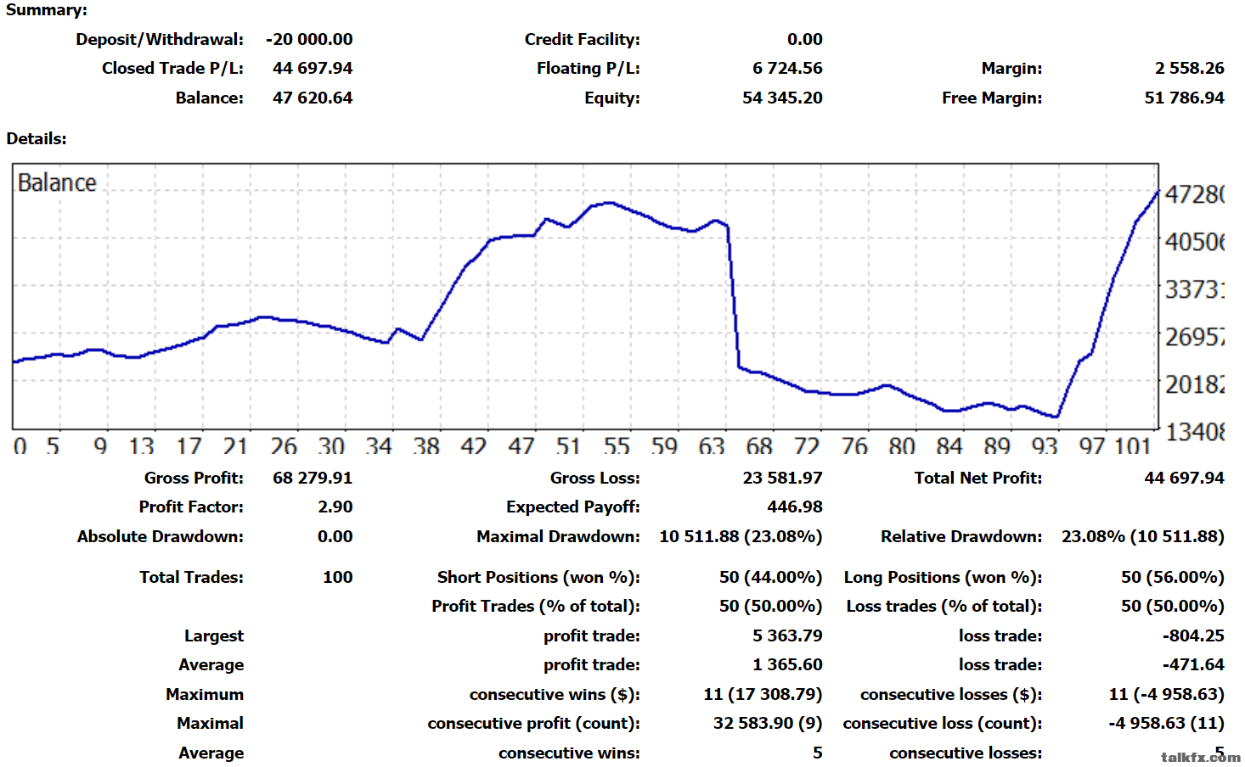Select Long Positions value 50 (56.00%)
Viewport: 1245px width, 767px height.
click(x=1173, y=577)
